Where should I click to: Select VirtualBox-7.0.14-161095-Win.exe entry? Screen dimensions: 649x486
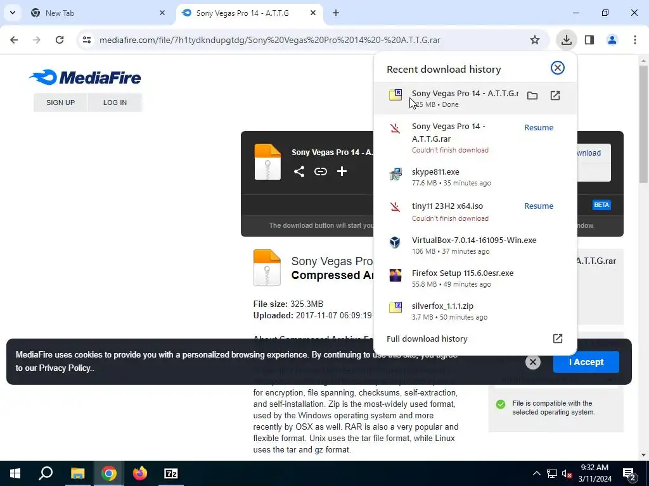point(475,246)
